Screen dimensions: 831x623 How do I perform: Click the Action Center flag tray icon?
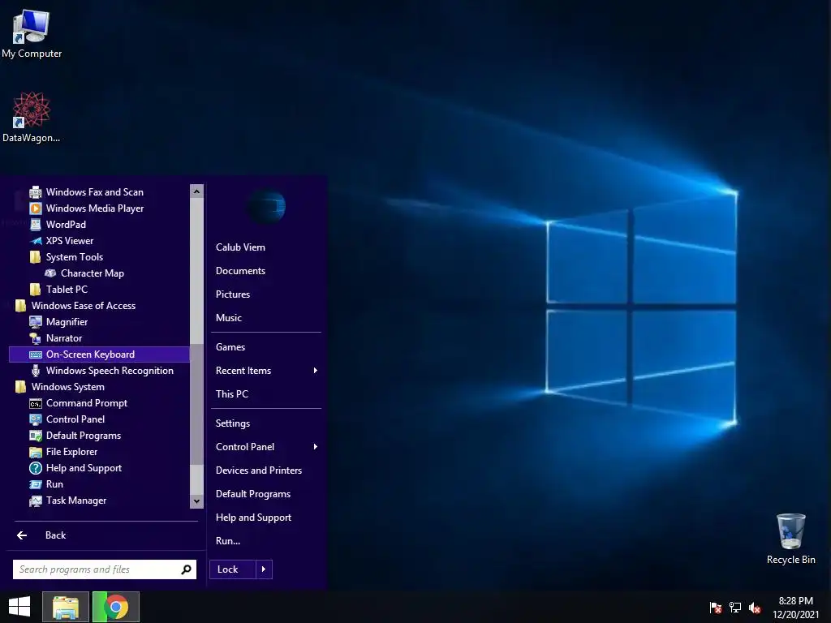(716, 608)
